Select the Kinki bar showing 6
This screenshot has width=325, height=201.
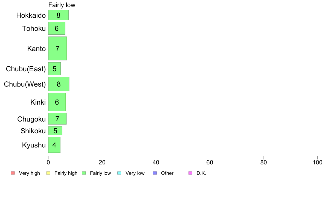(x=57, y=102)
